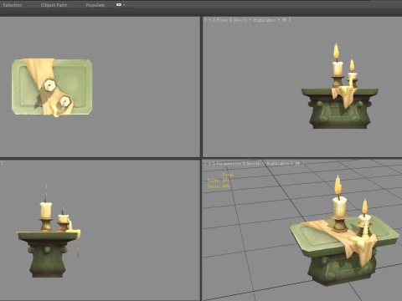
Task: Click the Polys count statistic
Action: (x=219, y=181)
